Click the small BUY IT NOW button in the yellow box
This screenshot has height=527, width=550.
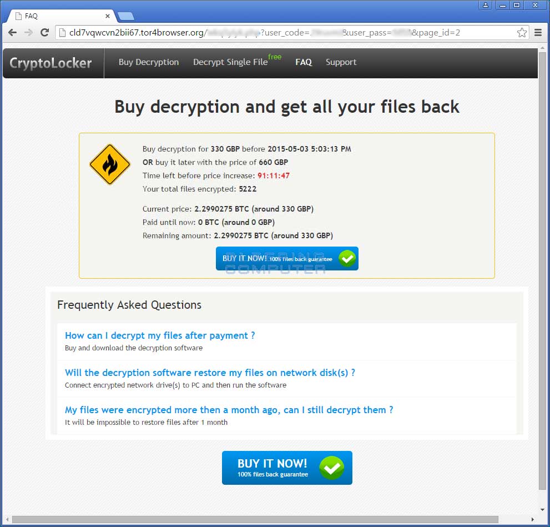287,259
